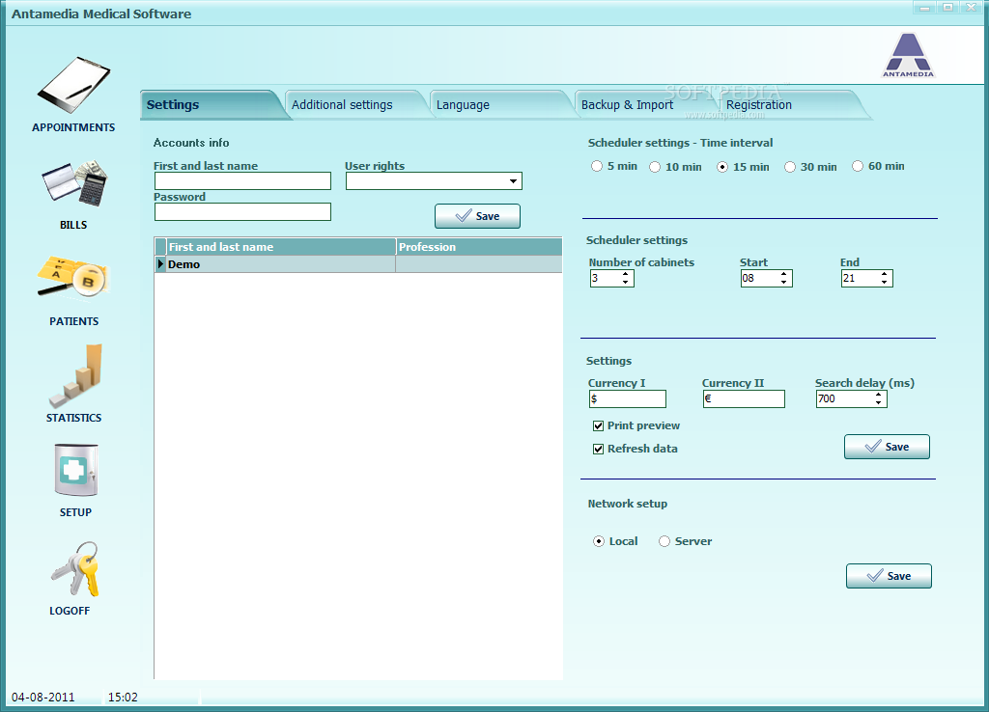989x712 pixels.
Task: Click the Demo row indicator arrow
Action: tap(161, 264)
